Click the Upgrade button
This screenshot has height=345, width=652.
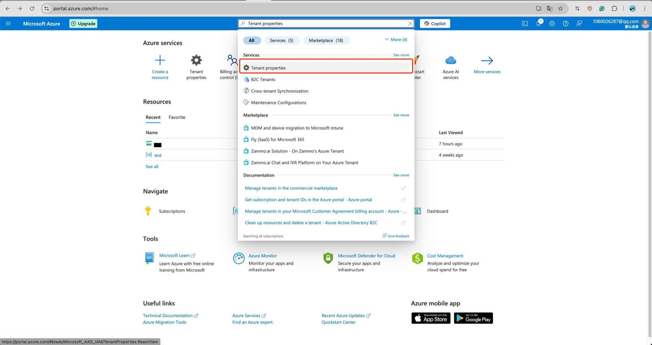(x=83, y=23)
